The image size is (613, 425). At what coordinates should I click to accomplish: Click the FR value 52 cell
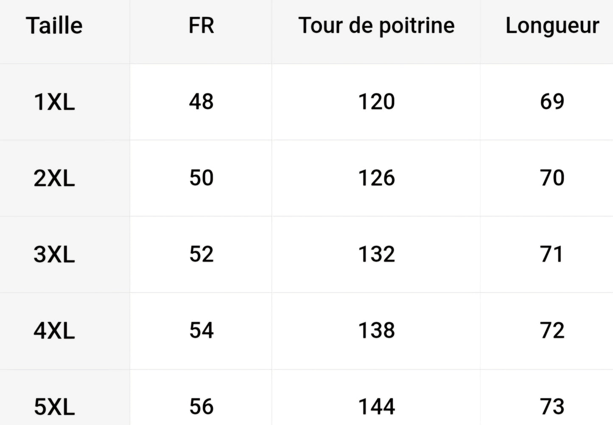point(201,254)
